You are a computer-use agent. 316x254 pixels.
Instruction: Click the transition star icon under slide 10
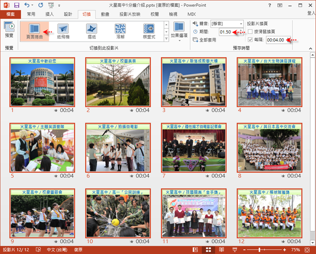[132, 241]
